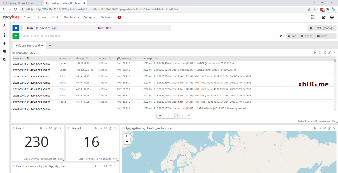338x173 pixels.
Task: Toggle sort on the timestamp column
Action: point(28,58)
